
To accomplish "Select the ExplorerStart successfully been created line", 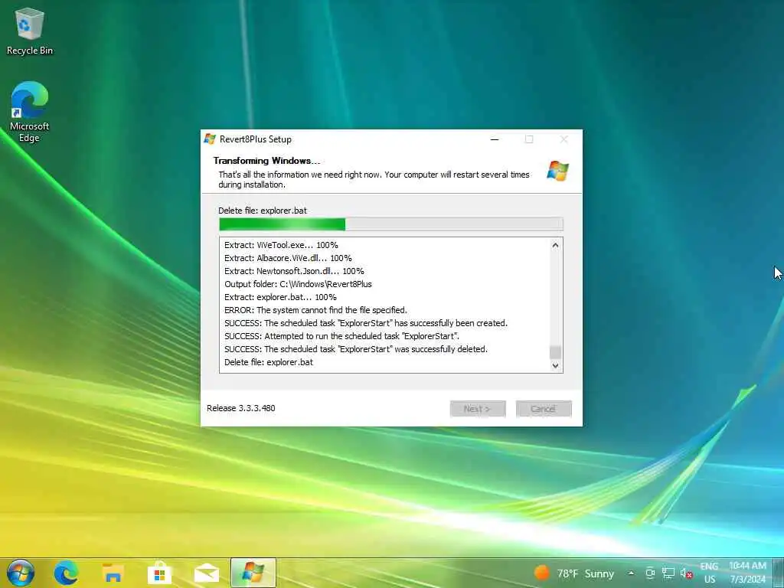I will [366, 323].
